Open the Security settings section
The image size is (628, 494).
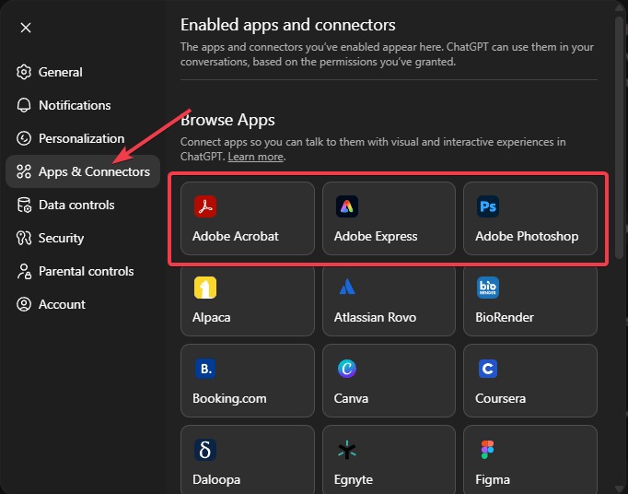61,238
